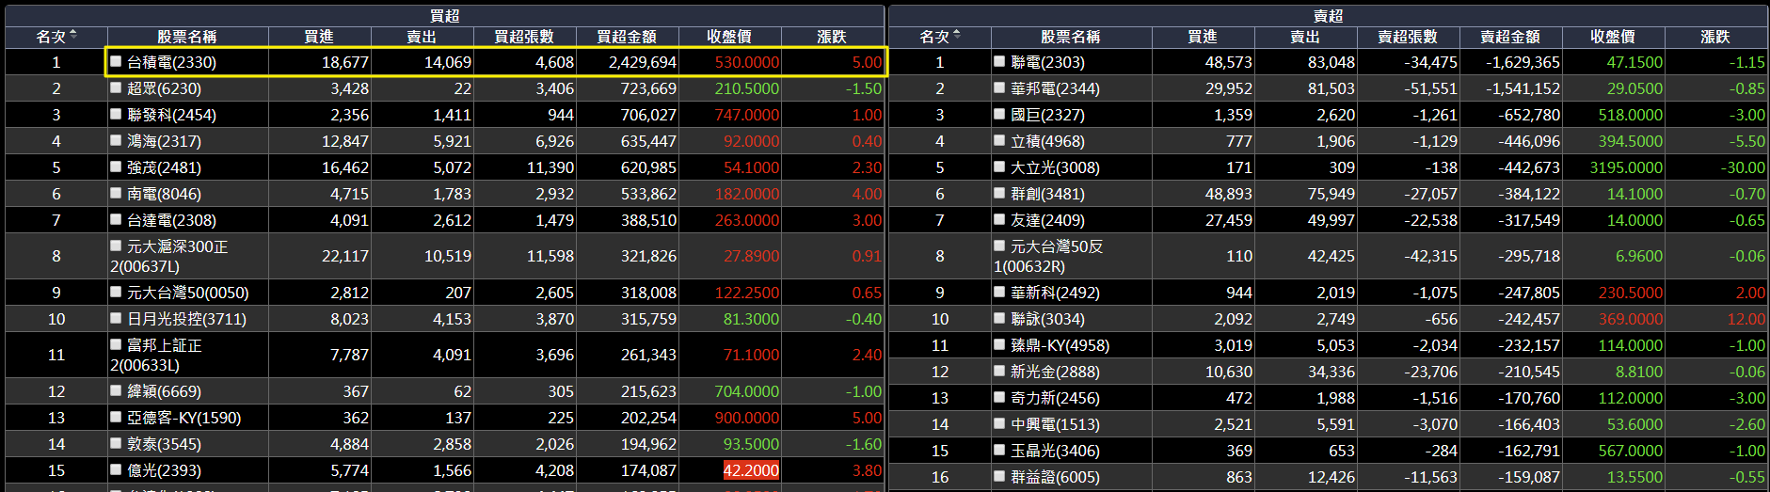
Task: Tick the checkbox for 友達(2409)
Action: coord(999,219)
